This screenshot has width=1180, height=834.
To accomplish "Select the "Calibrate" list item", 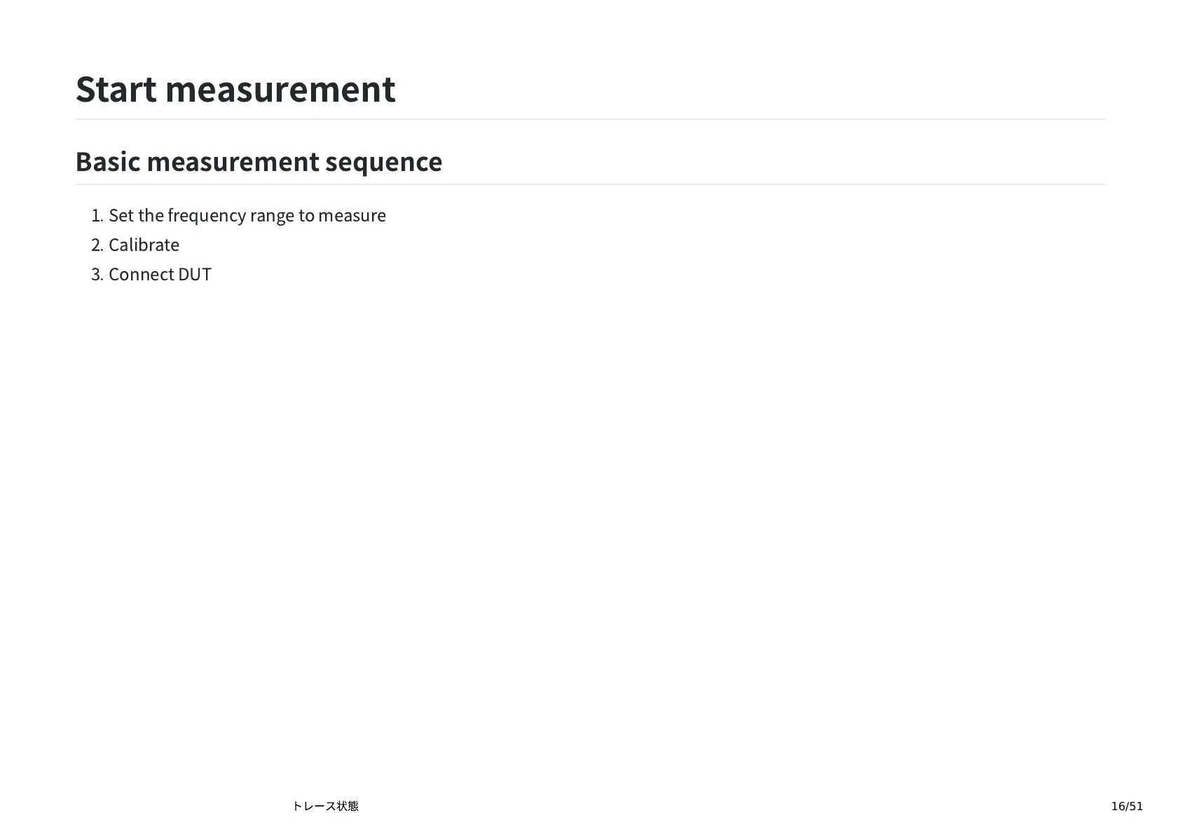I will pyautogui.click(x=144, y=245).
